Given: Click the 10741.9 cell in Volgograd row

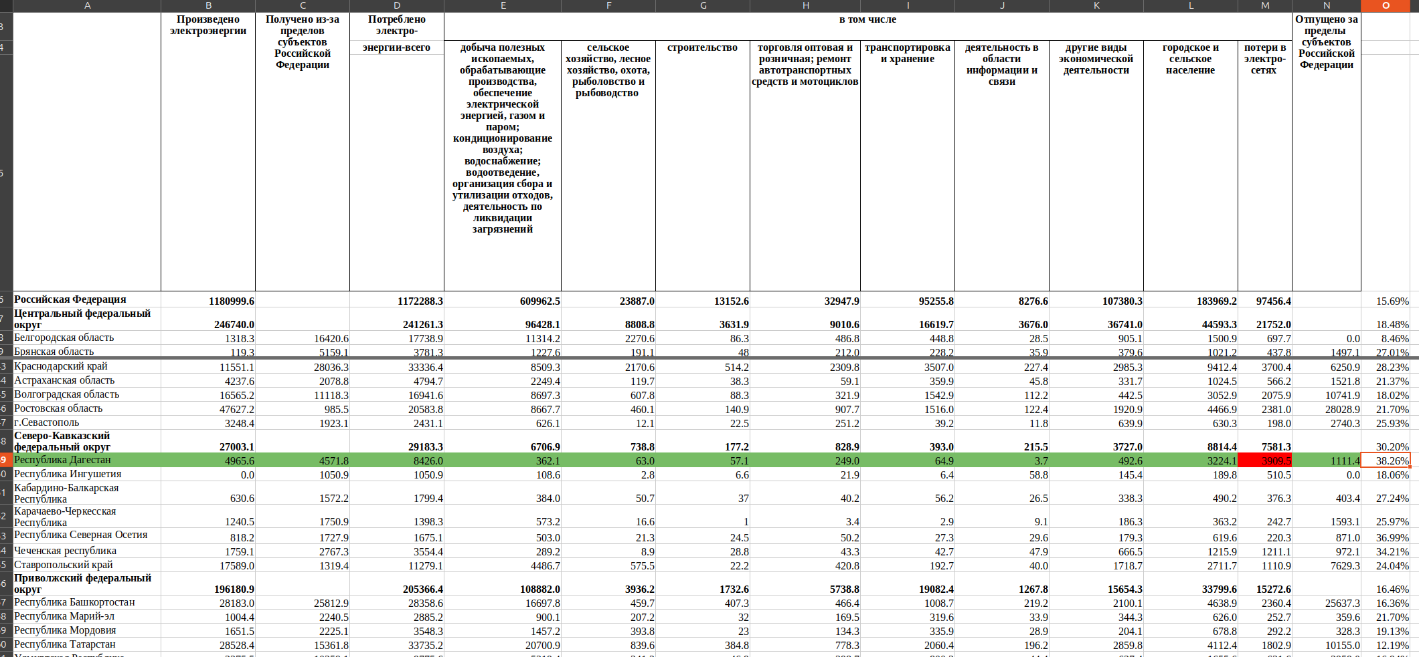Looking at the screenshot, I should (1327, 395).
